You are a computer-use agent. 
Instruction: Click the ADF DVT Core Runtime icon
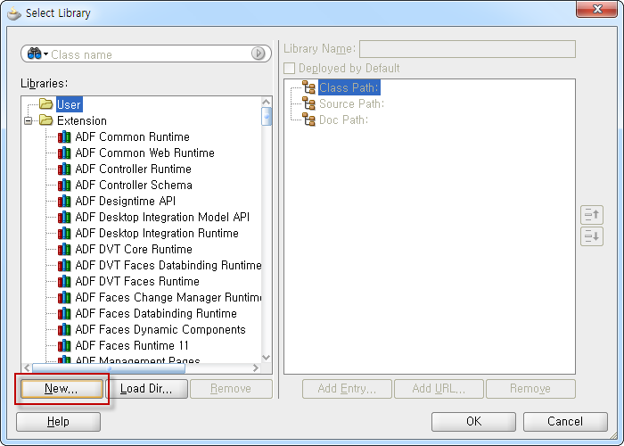coord(64,249)
